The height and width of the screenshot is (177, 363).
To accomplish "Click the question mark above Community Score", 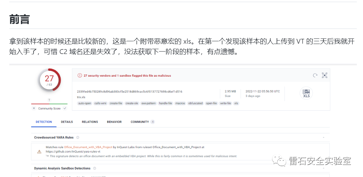I will pyautogui.click(x=49, y=100).
